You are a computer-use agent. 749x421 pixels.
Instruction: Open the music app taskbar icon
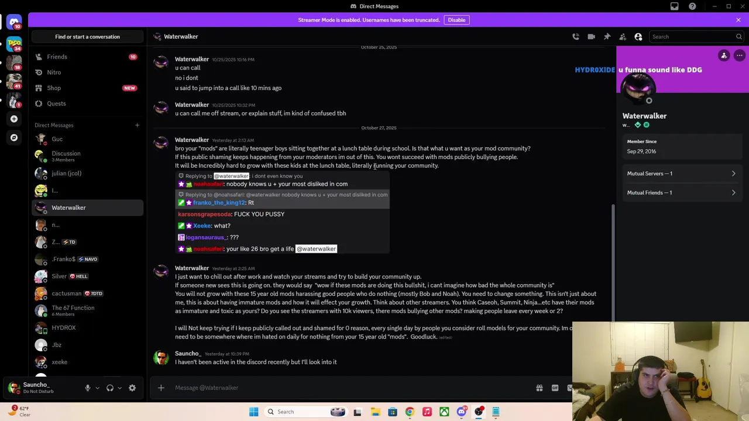coord(427,412)
